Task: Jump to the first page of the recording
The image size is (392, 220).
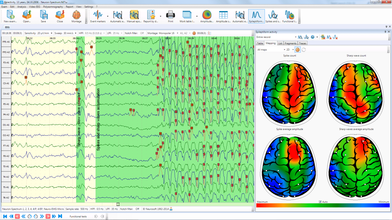Action: 5,216
